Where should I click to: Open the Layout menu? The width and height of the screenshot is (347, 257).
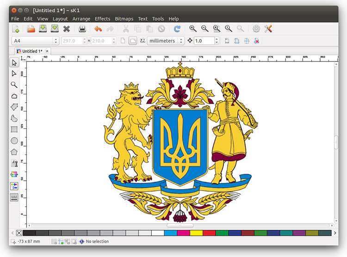60,19
